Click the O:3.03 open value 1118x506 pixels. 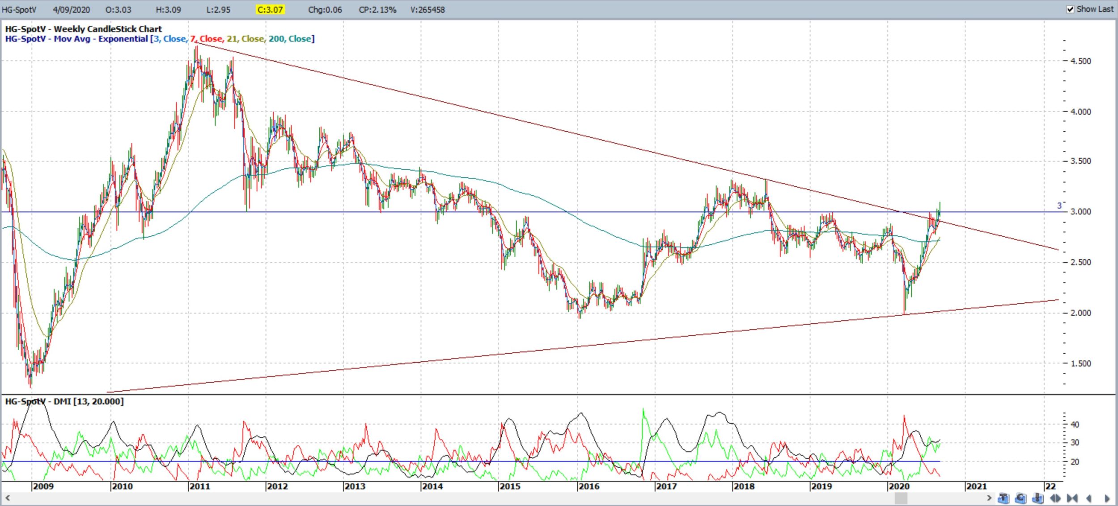point(119,9)
